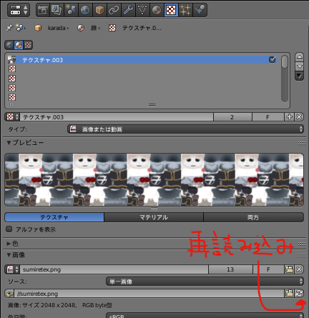Screen dimensions: 309x318
Task: Open the editor type selector in header
Action: [x=19, y=10]
